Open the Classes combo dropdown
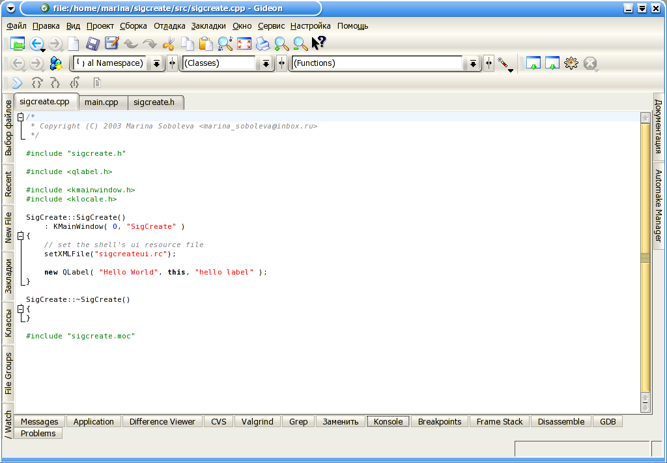Image resolution: width=667 pixels, height=463 pixels. tap(266, 63)
